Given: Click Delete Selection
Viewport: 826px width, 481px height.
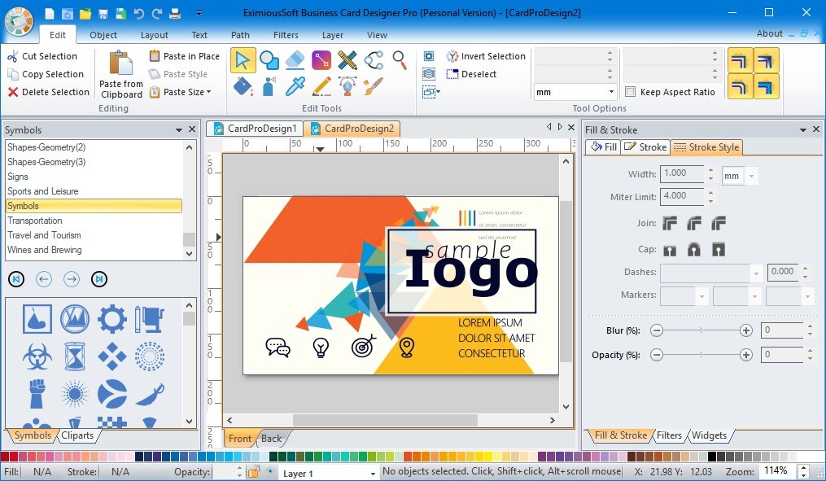Looking at the screenshot, I should point(49,92).
